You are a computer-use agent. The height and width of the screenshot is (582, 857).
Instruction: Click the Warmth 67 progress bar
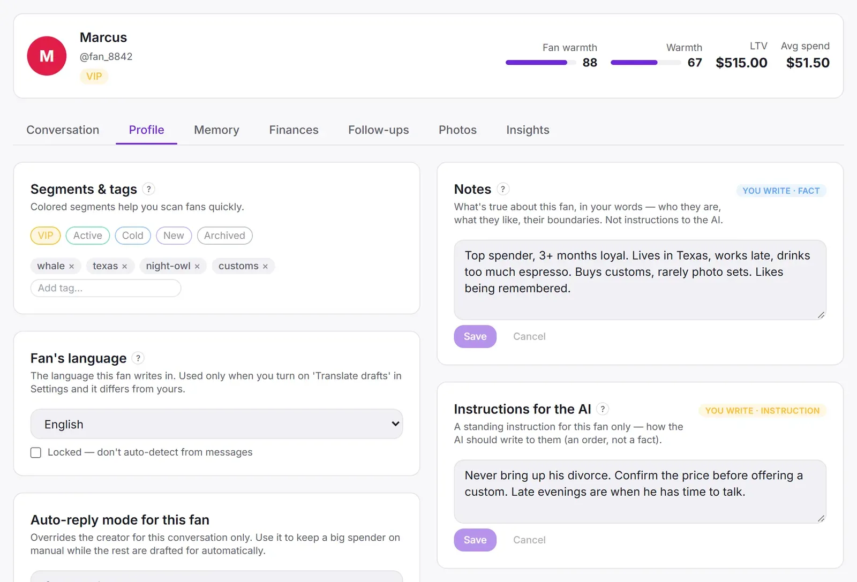[646, 63]
